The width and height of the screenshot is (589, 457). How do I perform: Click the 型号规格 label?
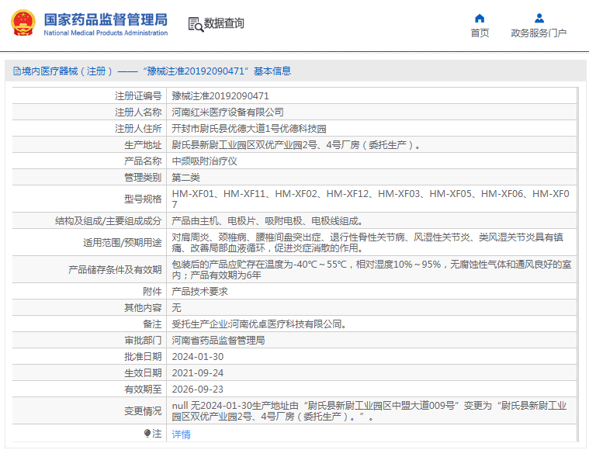143,199
